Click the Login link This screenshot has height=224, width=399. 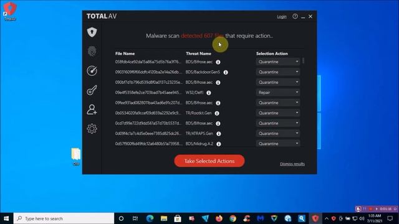pyautogui.click(x=282, y=17)
